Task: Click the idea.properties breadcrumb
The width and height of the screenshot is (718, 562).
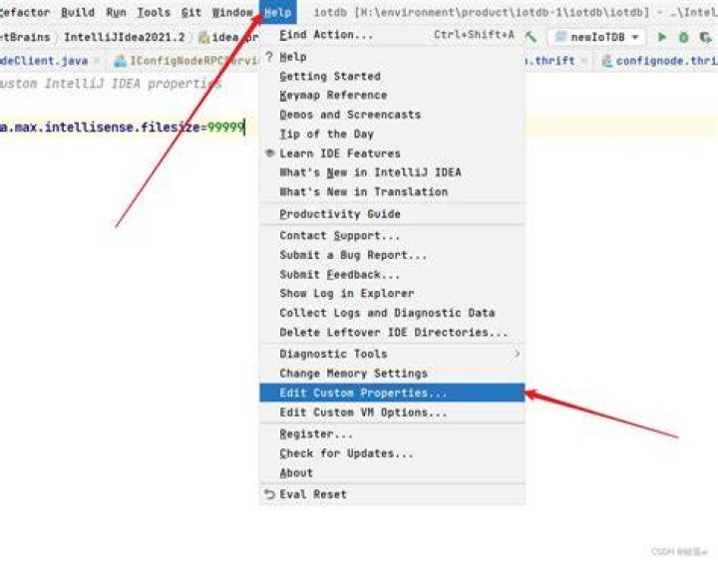Action: point(230,37)
